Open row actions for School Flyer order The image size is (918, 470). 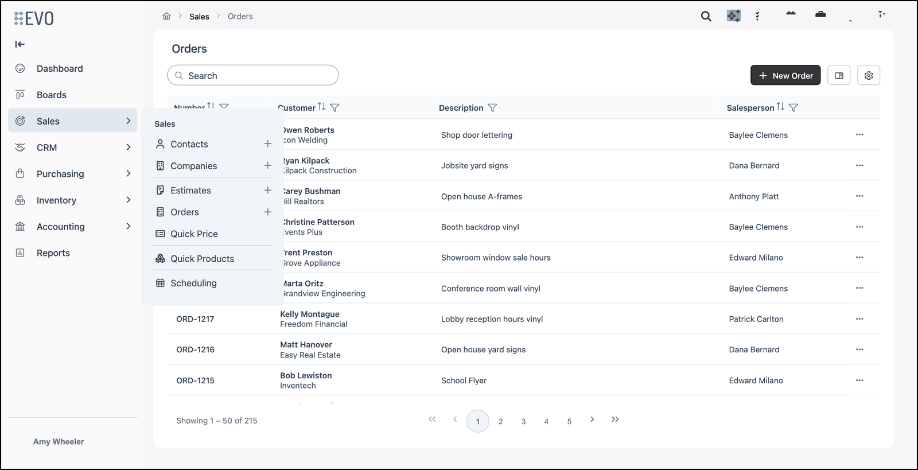click(x=859, y=380)
